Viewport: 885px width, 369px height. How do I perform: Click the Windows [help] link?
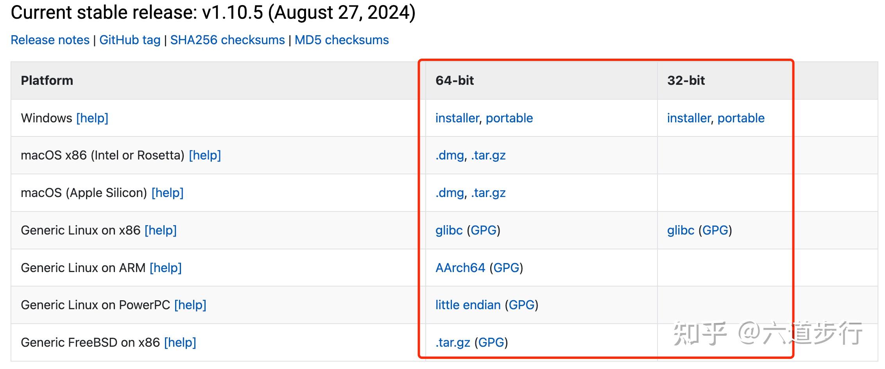92,118
